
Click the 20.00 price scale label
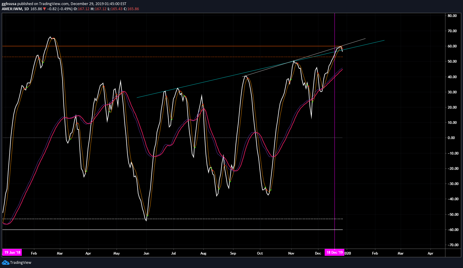tap(452, 107)
